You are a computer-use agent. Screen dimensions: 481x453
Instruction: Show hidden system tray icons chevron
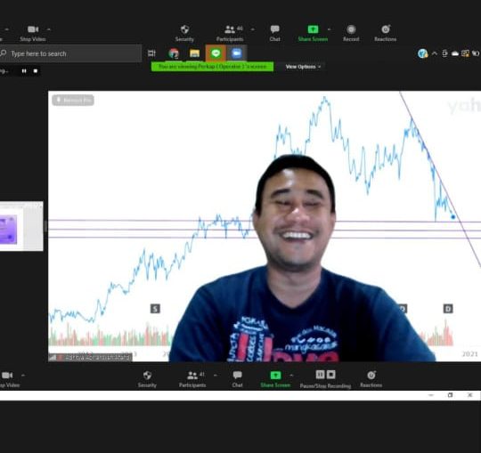click(435, 53)
